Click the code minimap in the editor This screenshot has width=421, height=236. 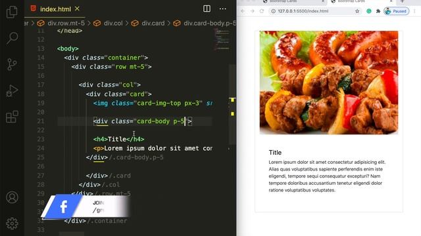tap(222, 39)
